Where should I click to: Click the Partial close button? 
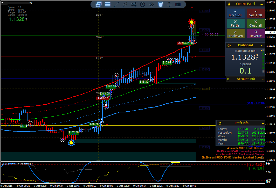(x=235, y=24)
